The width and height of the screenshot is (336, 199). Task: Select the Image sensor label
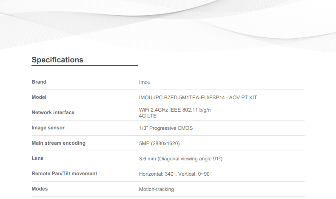pos(48,128)
